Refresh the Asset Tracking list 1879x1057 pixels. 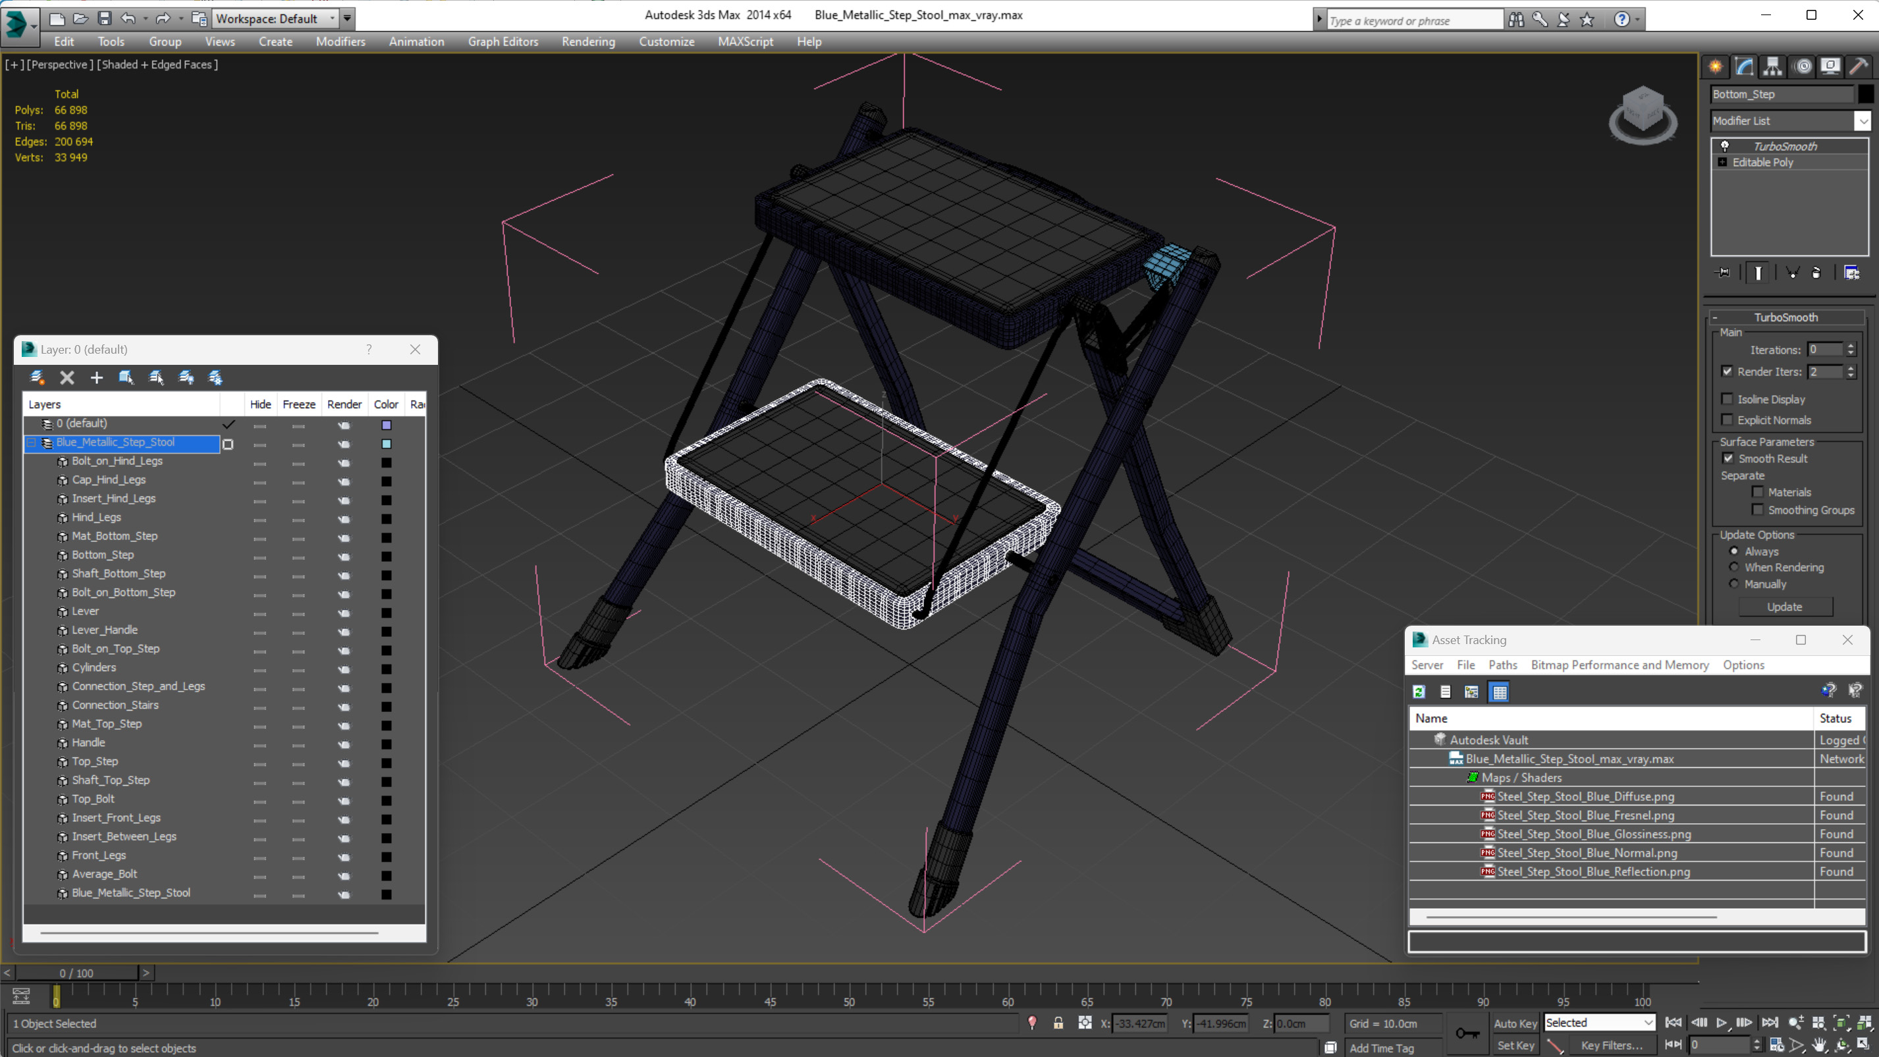point(1419,691)
